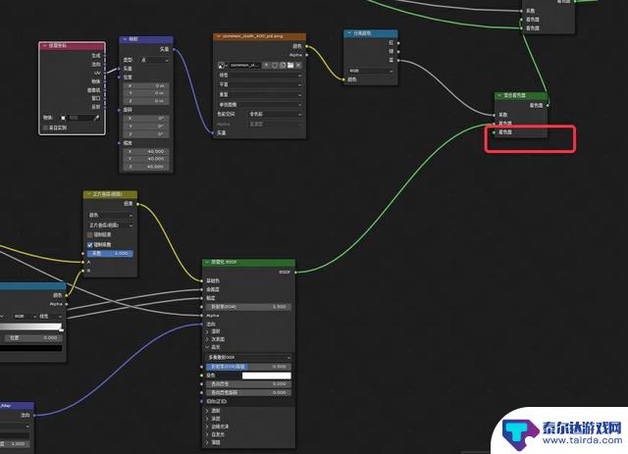Uncheck Clamp Factor checkbox in mix node
This screenshot has width=628, height=454.
pos(90,244)
